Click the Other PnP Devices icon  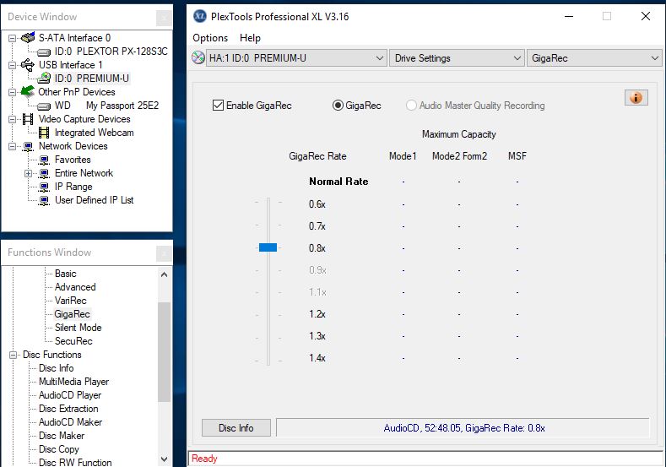[x=28, y=91]
